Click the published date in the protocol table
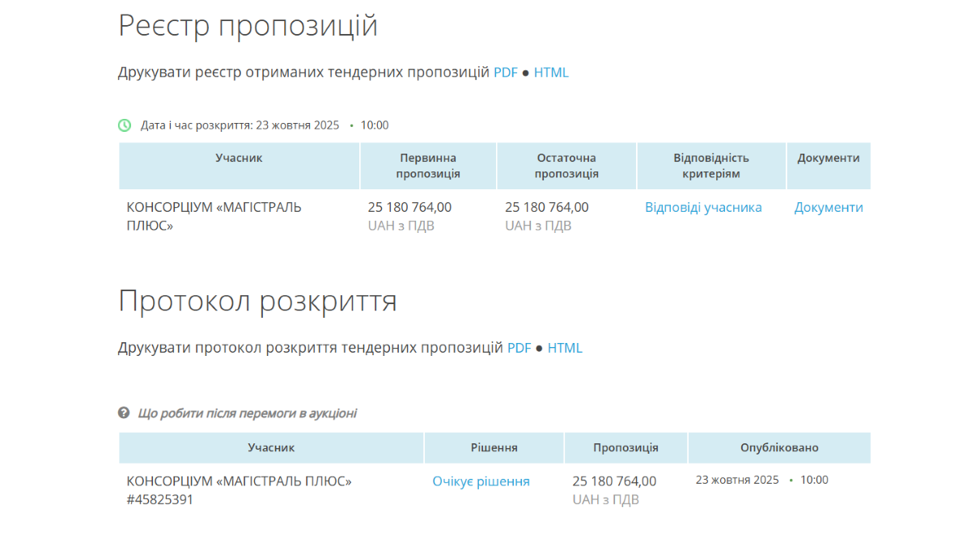Viewport: 971px width, 546px height. click(x=737, y=480)
